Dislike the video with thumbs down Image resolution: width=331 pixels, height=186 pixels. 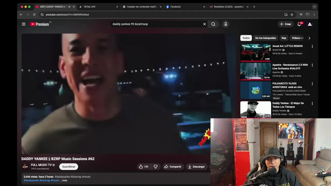click(156, 167)
